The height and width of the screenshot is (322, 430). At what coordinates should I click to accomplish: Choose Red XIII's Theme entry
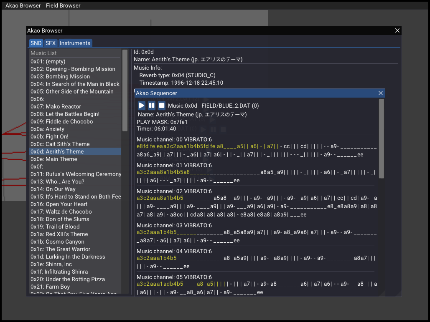[x=59, y=234]
